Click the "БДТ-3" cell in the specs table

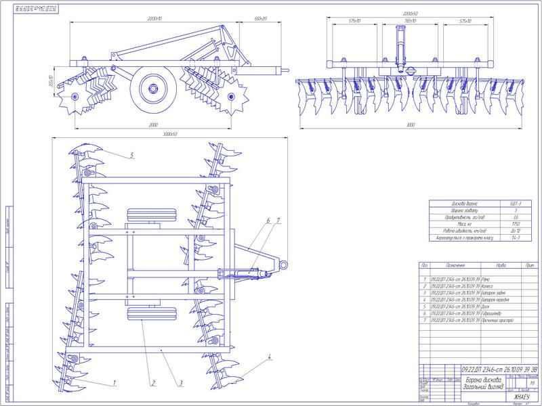[x=516, y=204]
